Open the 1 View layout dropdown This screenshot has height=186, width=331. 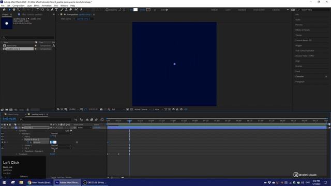coord(158,109)
